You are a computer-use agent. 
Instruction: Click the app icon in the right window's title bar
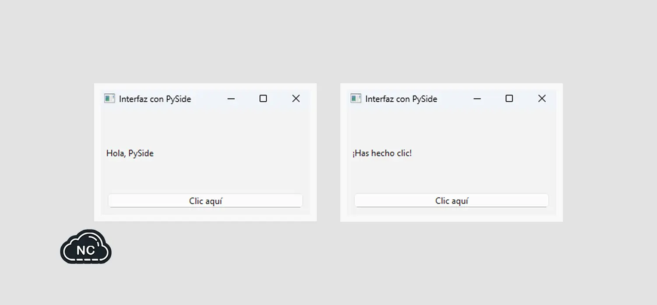(356, 99)
